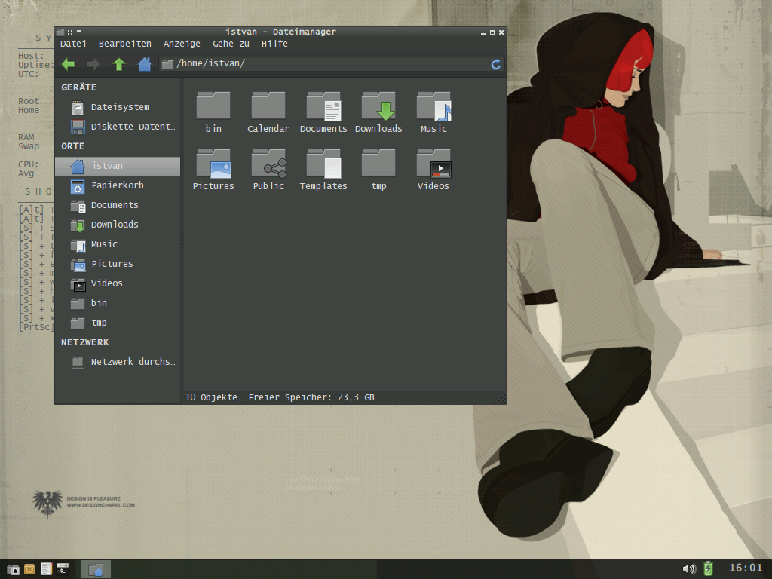Click the status bar text 10 Objekte
Image resolution: width=772 pixels, height=579 pixels.
pos(212,397)
